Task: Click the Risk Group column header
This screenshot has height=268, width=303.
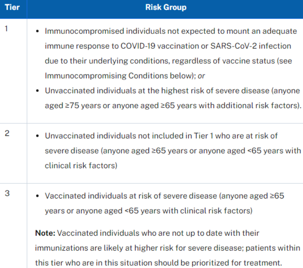Action: 166,7
